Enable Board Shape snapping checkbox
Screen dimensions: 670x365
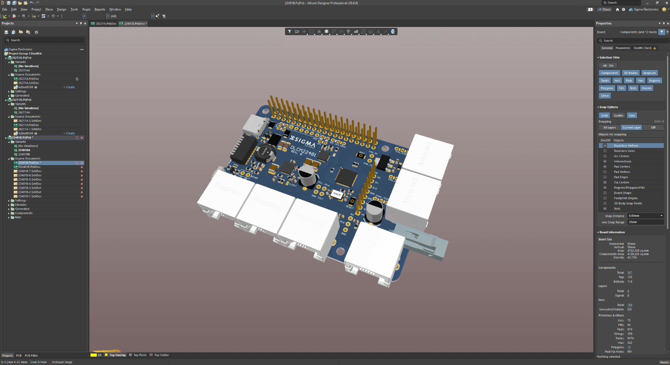pos(605,193)
